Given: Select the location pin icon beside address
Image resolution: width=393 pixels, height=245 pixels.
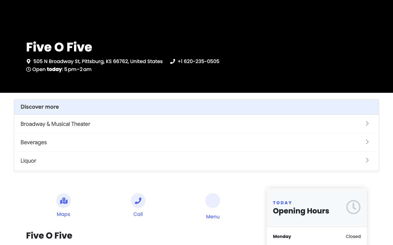Looking at the screenshot, I should (29, 61).
